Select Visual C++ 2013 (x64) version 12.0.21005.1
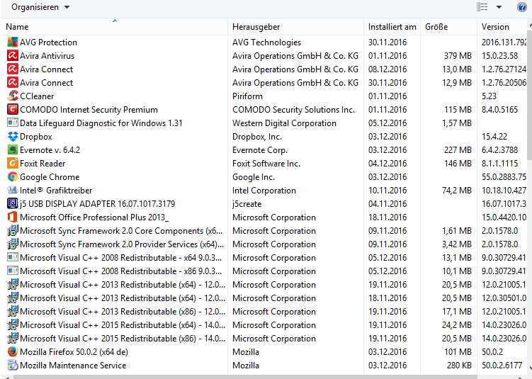 (x=265, y=284)
